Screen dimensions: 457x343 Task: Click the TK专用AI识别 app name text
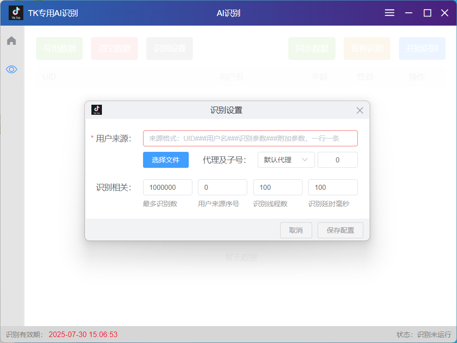(x=53, y=13)
